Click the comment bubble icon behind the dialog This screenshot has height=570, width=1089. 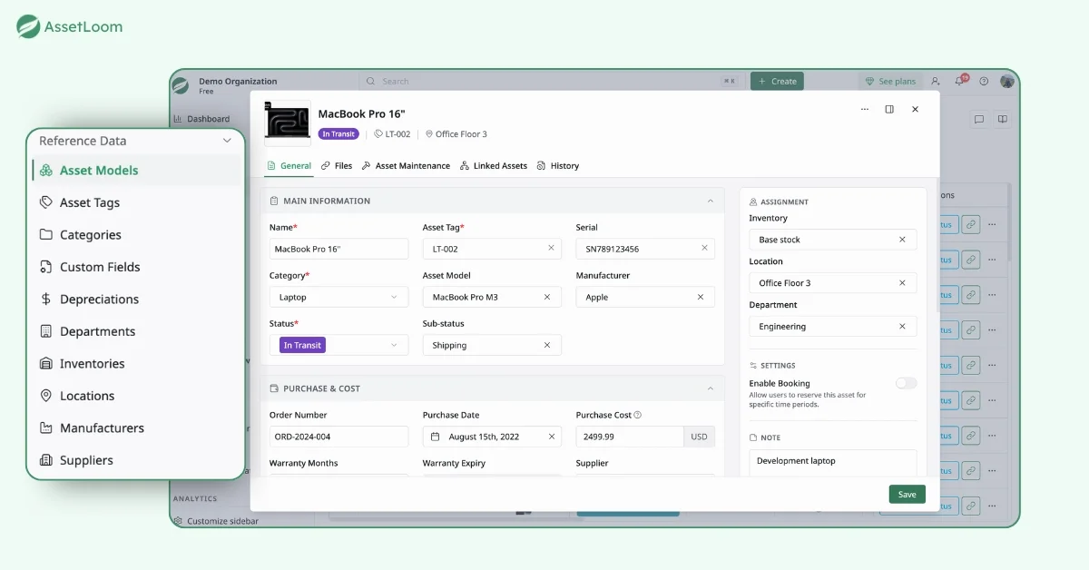click(979, 119)
